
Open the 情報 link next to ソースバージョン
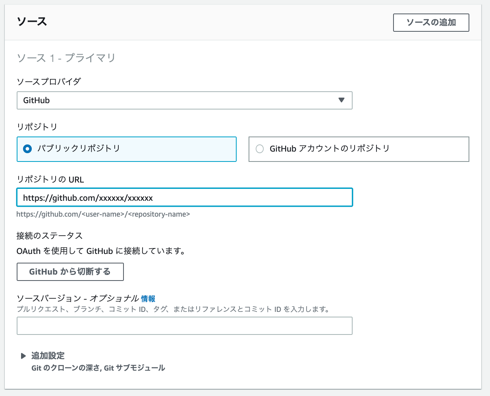click(x=148, y=299)
